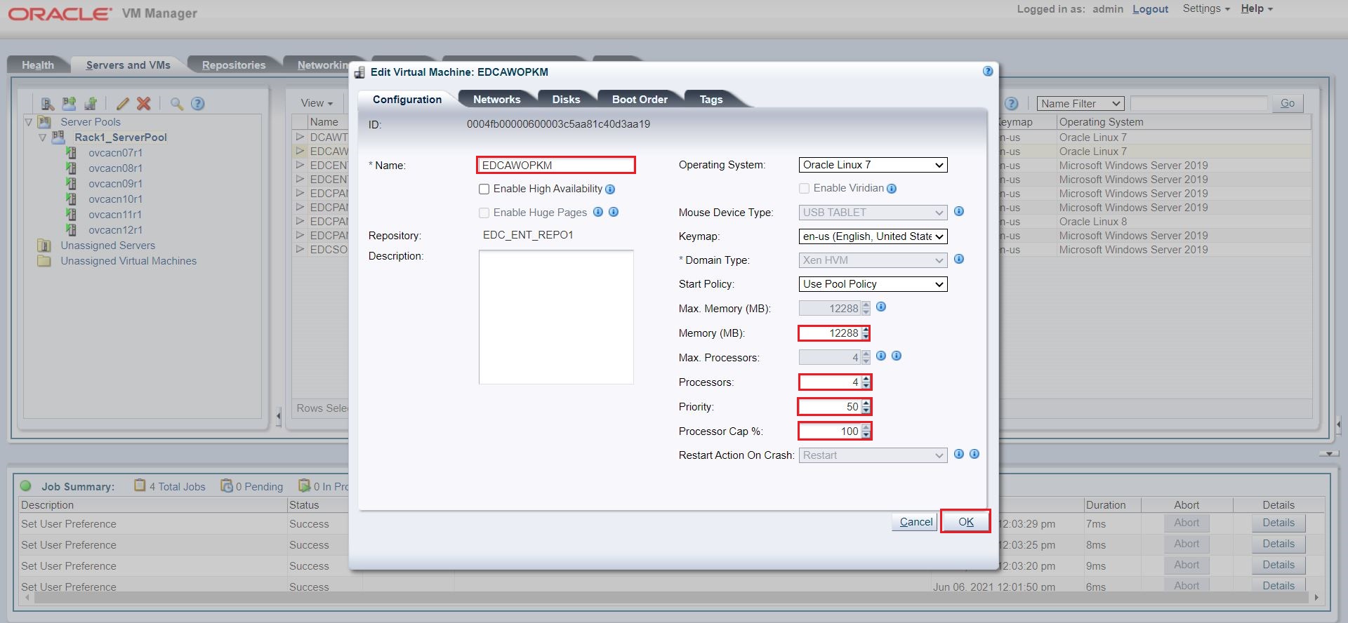Click the Discover Servers toolbar icon
The width and height of the screenshot is (1348, 623).
47,104
